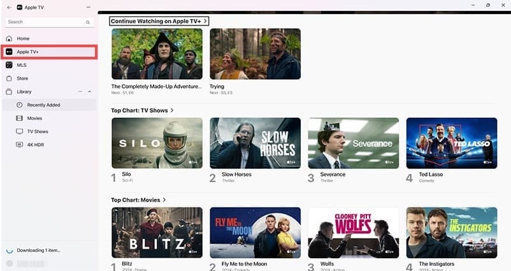Screen dimensions: 511x271
Task: Click the Trying title text
Action: point(217,87)
